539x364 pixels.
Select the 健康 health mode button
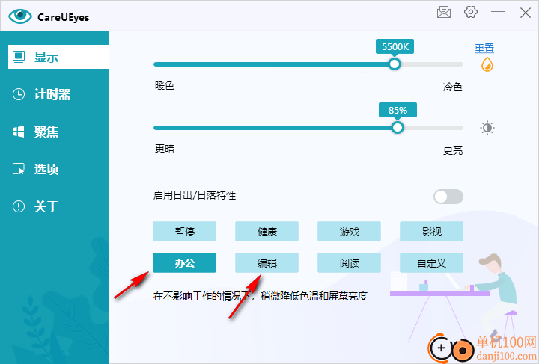267,232
